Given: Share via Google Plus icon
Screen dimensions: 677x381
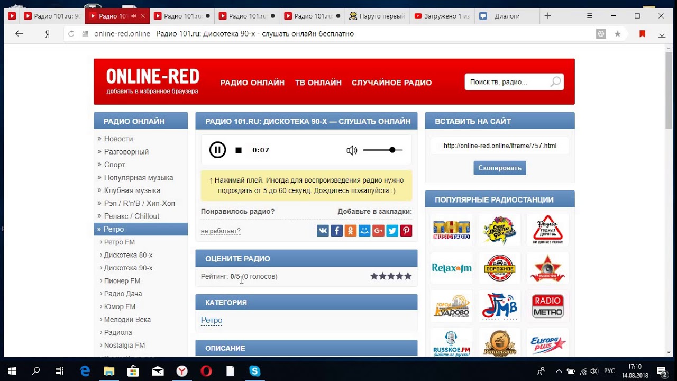Looking at the screenshot, I should 378,231.
